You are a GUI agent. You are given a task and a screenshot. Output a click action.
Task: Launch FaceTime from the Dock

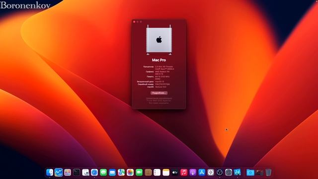(x=139, y=173)
